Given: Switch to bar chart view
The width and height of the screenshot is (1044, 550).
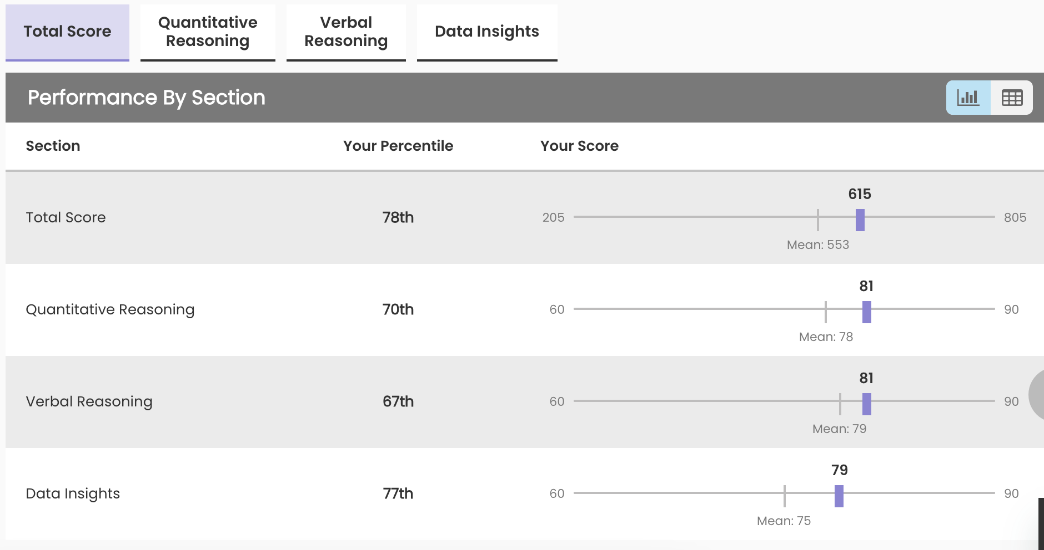Looking at the screenshot, I should pyautogui.click(x=968, y=98).
